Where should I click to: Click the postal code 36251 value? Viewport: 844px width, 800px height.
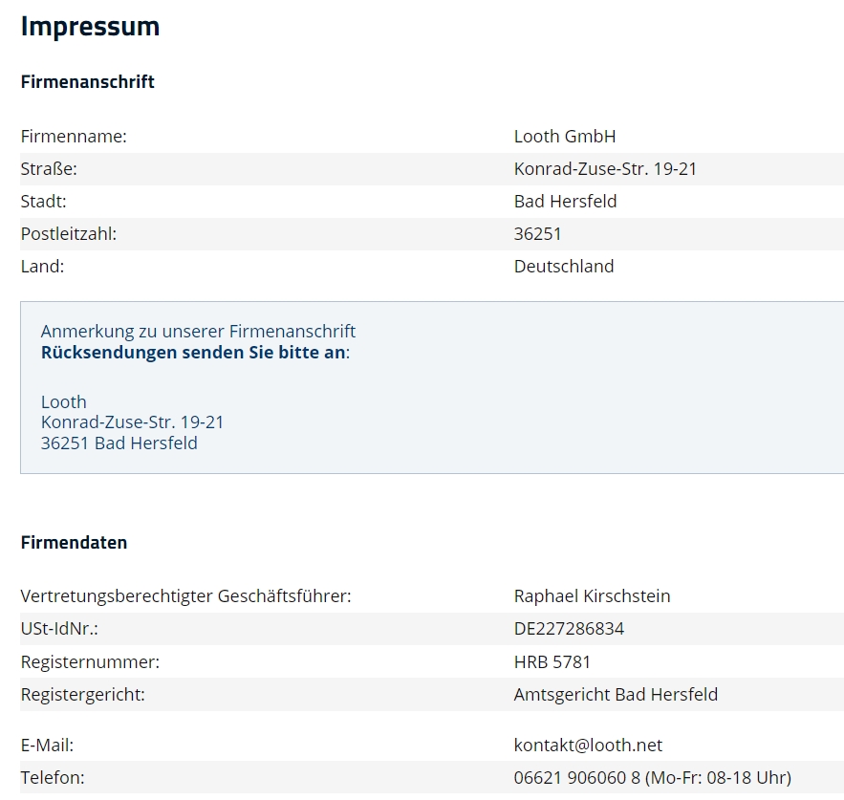(537, 234)
